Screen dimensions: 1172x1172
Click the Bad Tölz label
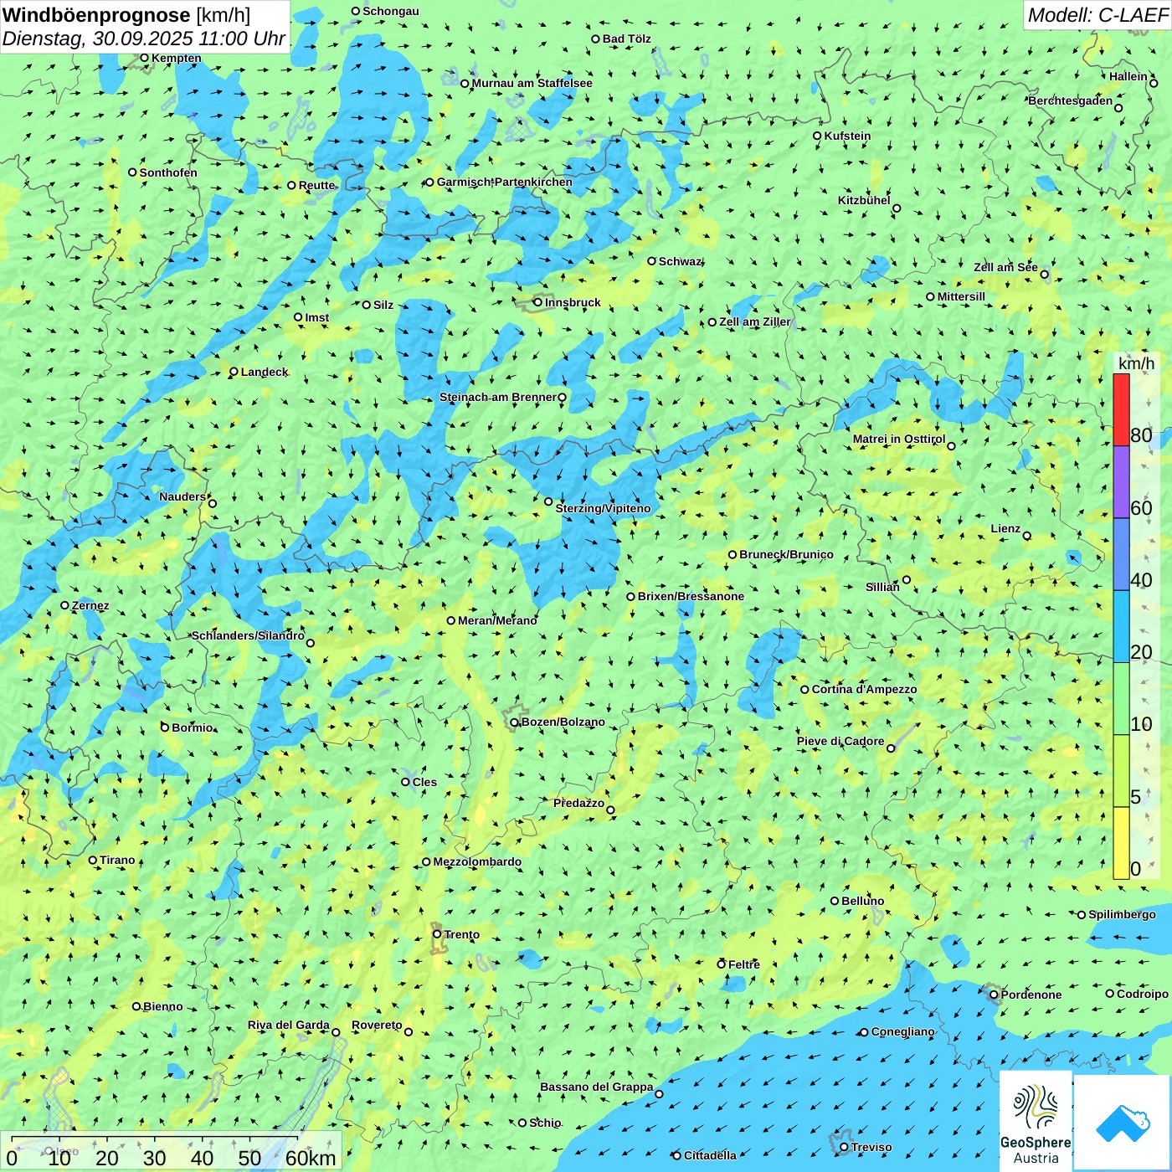(x=627, y=39)
